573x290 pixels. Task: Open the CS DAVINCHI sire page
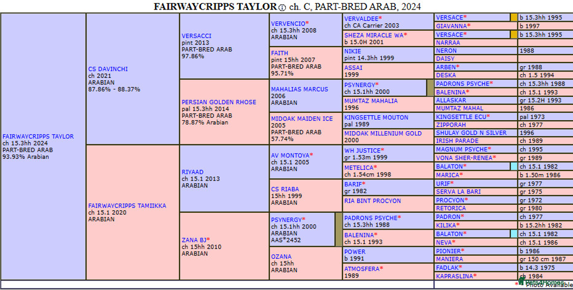click(x=108, y=69)
